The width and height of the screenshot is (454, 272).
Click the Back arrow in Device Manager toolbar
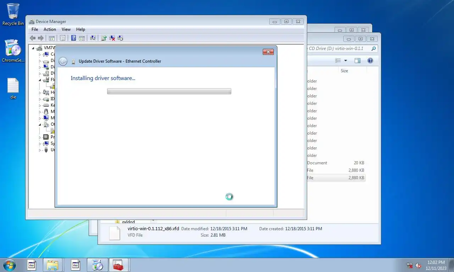click(x=33, y=38)
